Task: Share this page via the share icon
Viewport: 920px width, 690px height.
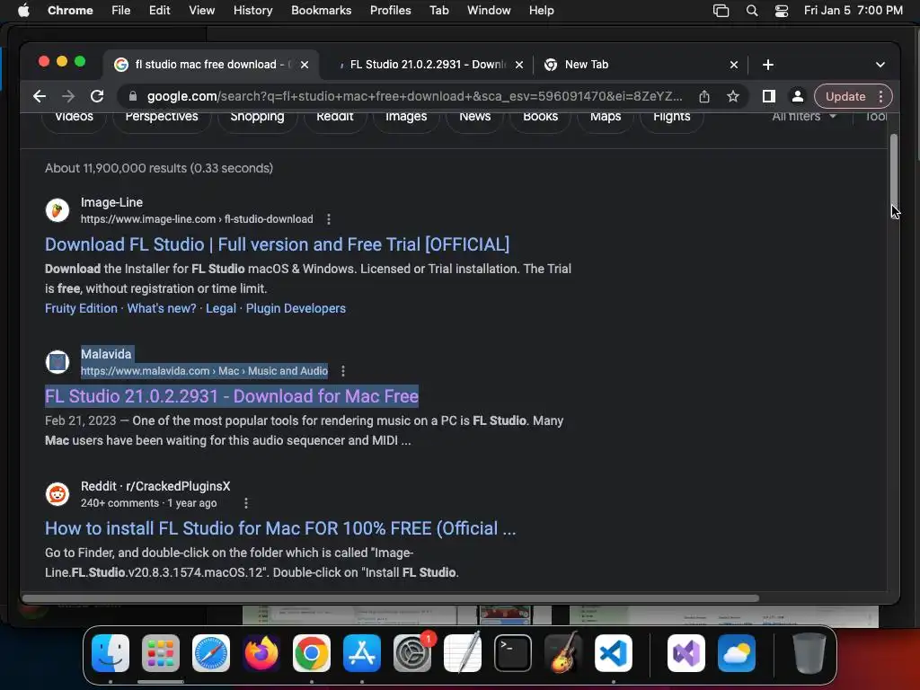Action: [x=704, y=96]
